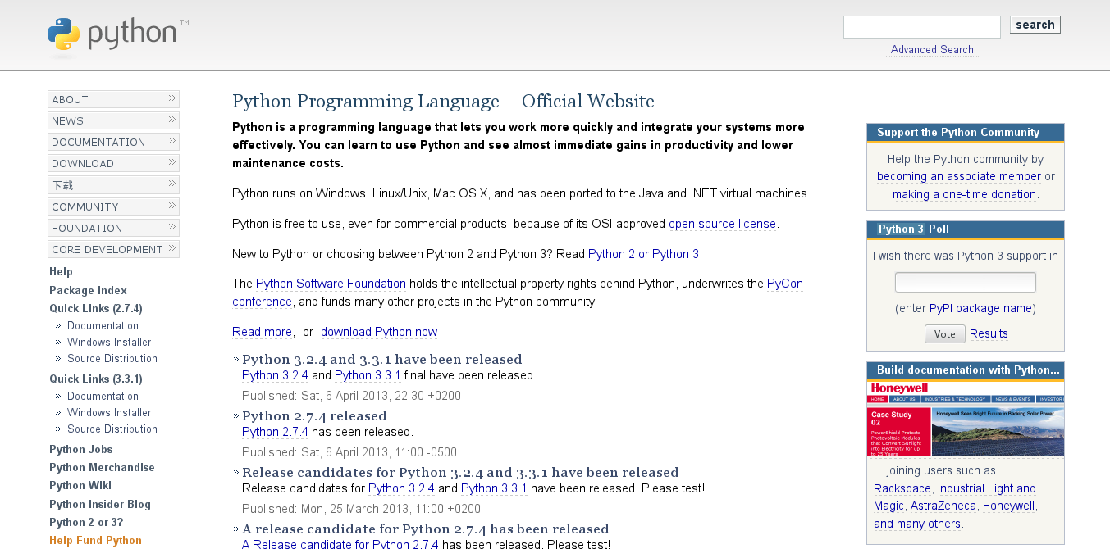Screen dimensions: 1110x549
Task: Click the Vote button in poll
Action: pyautogui.click(x=944, y=333)
